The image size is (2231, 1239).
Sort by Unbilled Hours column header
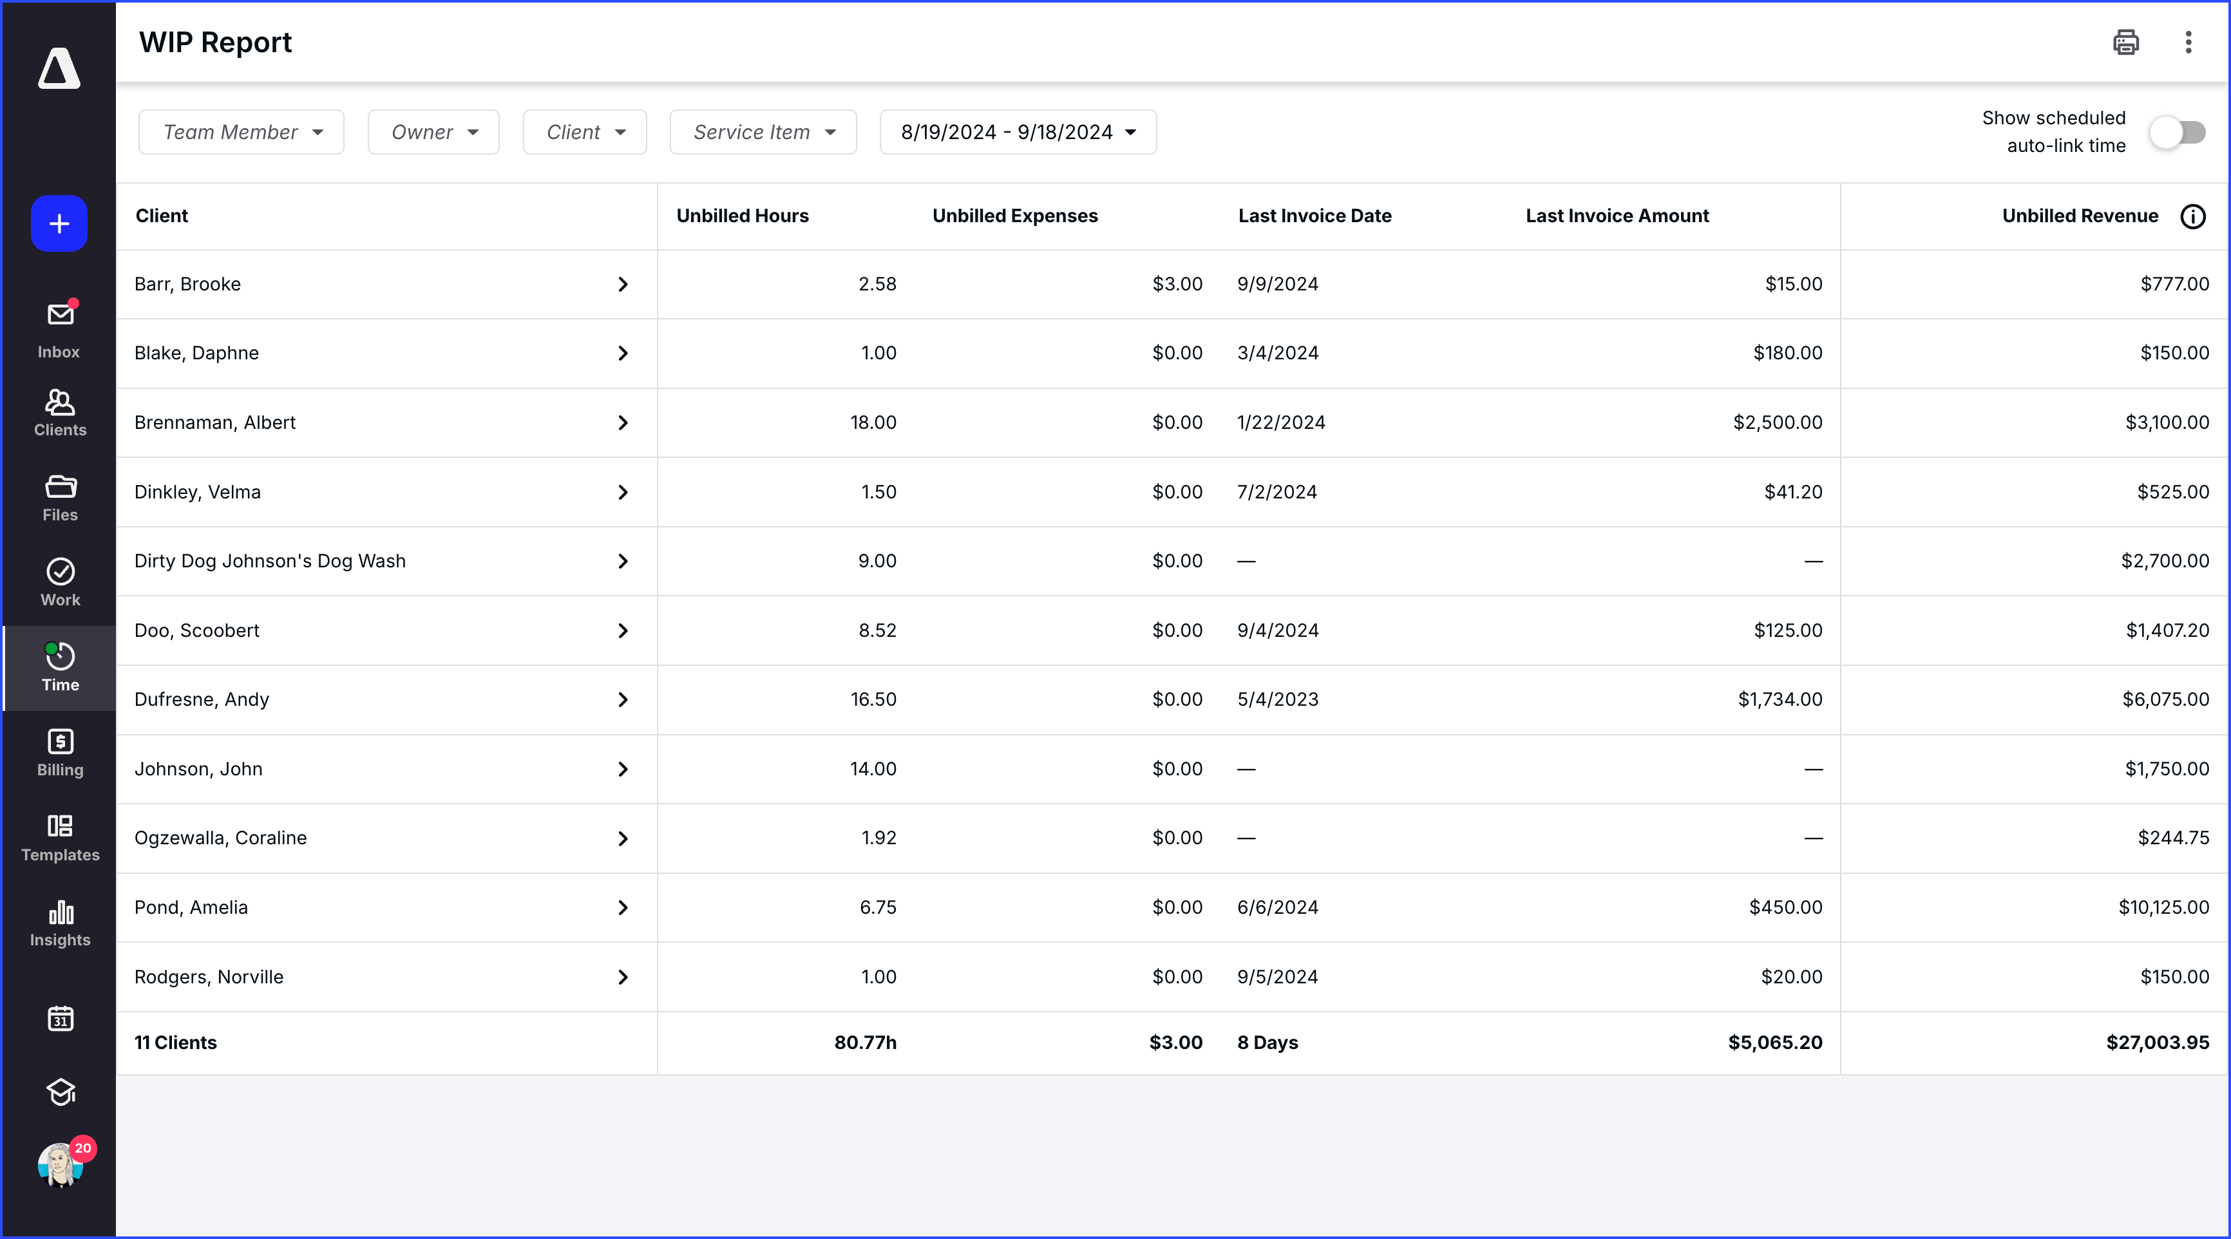click(742, 216)
